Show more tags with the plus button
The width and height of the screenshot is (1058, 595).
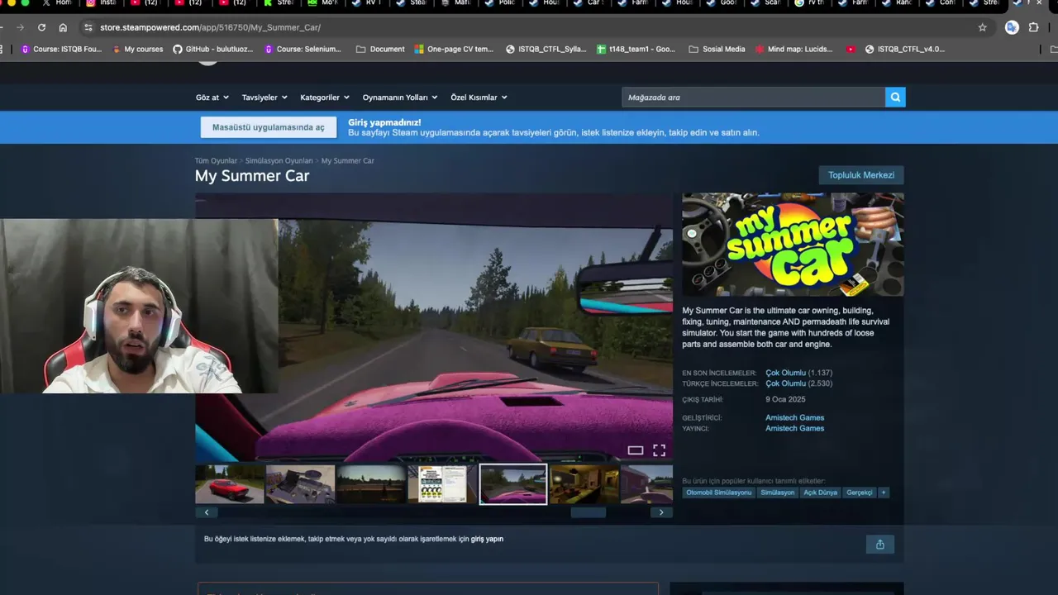(x=883, y=493)
